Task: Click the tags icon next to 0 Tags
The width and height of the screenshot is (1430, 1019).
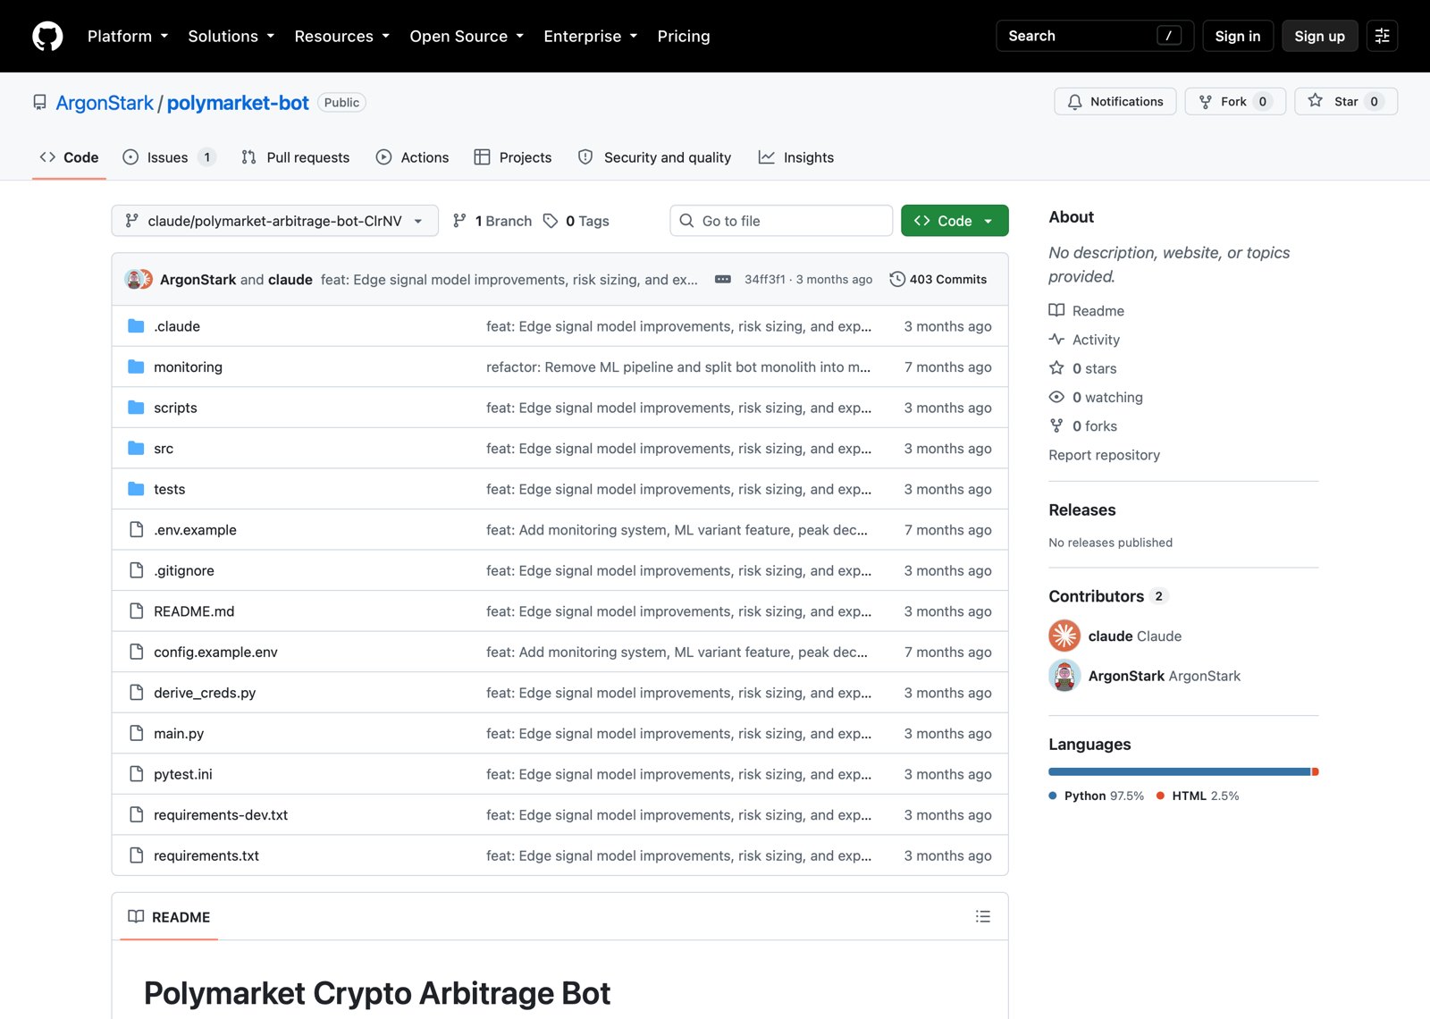Action: [x=551, y=221]
